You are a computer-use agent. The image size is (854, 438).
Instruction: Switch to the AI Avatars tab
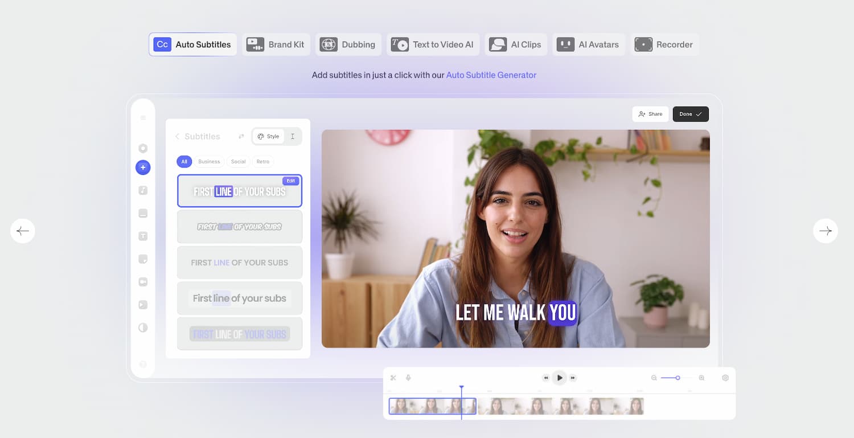point(589,44)
